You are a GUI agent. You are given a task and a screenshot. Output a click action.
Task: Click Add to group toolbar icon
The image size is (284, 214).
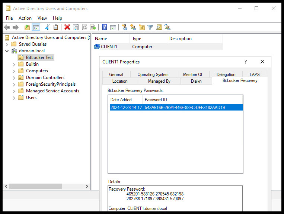point(167,27)
